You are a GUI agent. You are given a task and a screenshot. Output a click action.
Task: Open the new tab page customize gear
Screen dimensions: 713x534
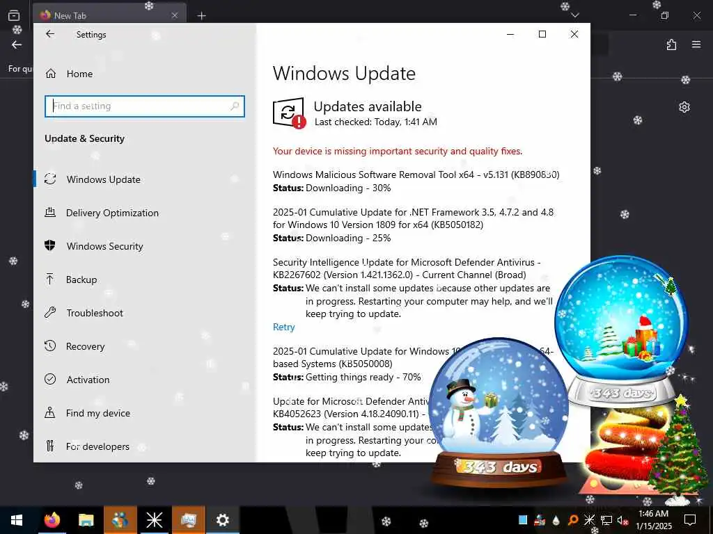[684, 107]
